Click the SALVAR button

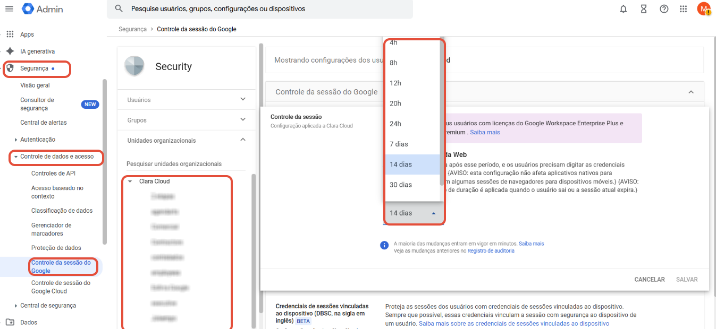[687, 279]
